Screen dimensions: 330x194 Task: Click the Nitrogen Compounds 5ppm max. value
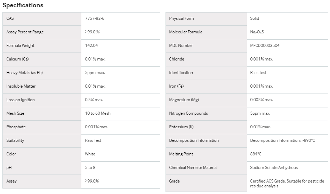click(x=260, y=113)
